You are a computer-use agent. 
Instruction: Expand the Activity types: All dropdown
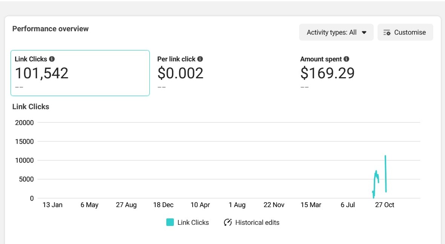(336, 32)
